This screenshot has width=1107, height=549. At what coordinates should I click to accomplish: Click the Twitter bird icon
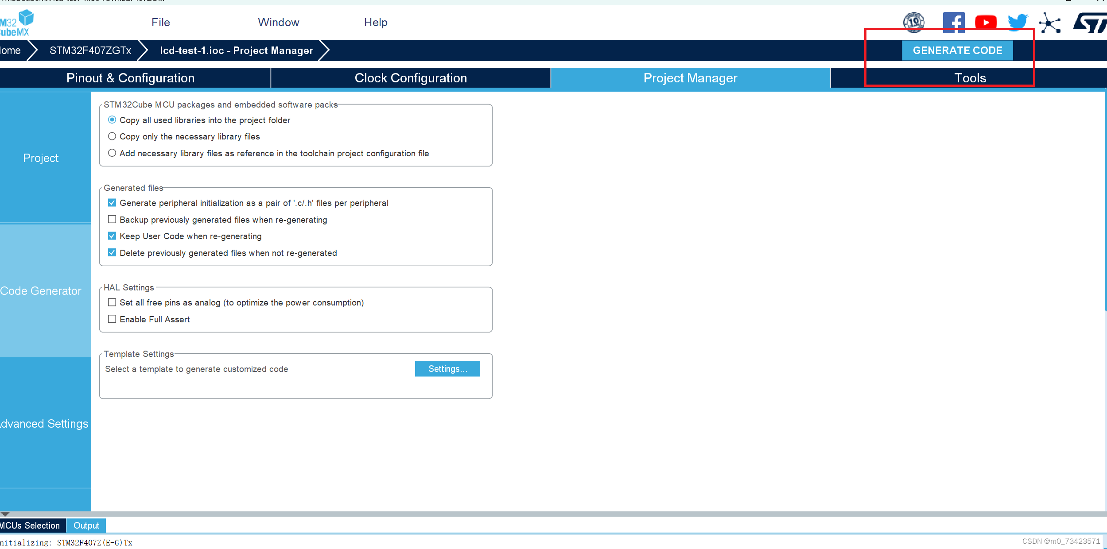pos(1017,22)
